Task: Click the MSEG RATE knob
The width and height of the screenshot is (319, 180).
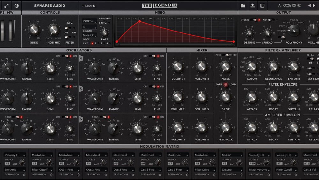Action: click(x=104, y=33)
